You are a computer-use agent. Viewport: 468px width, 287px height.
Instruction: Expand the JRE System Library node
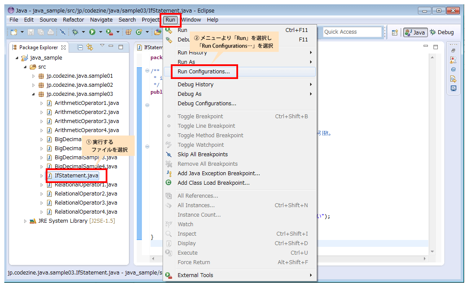25,221
